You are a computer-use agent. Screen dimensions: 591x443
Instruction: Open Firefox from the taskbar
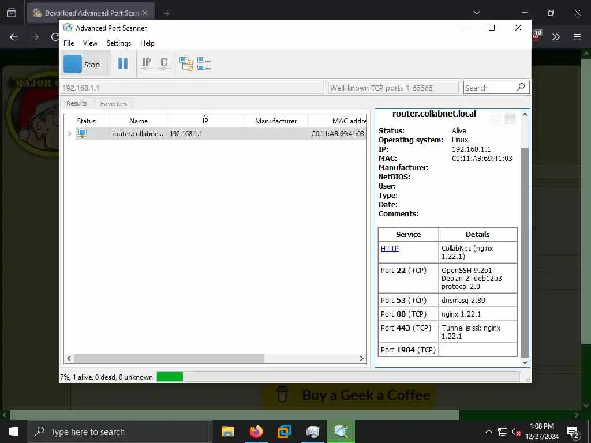pyautogui.click(x=256, y=431)
